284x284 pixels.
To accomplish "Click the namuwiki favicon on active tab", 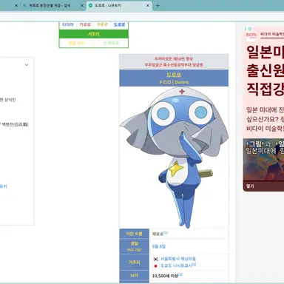I will [x=91, y=5].
